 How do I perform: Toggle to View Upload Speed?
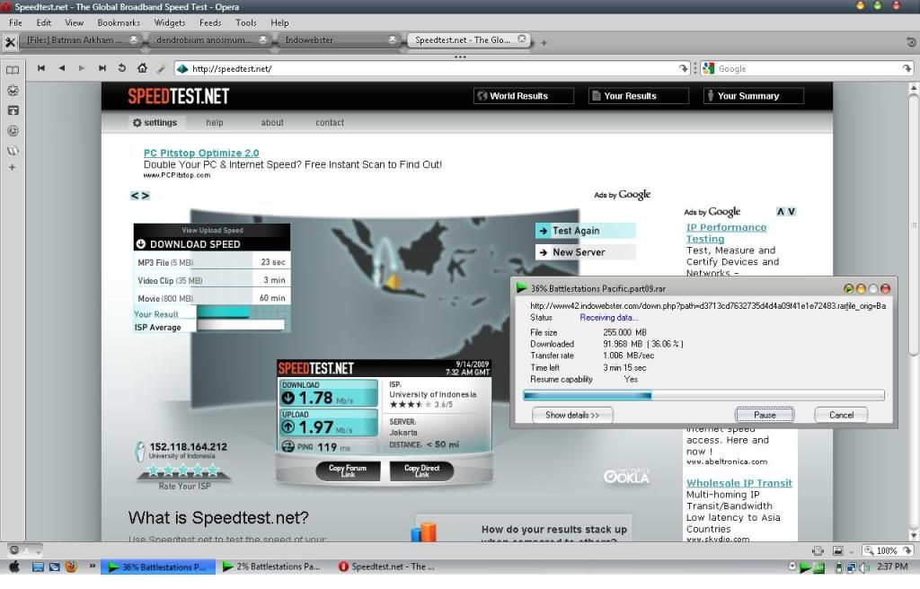[x=212, y=231]
